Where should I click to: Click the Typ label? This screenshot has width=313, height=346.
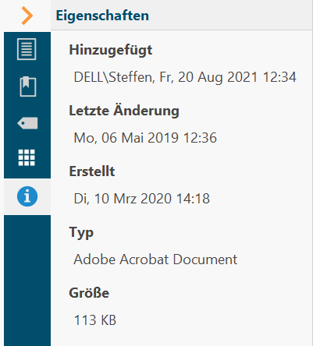81,233
